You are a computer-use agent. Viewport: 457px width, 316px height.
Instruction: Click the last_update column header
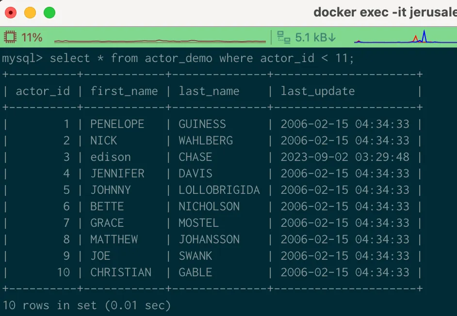click(x=317, y=91)
